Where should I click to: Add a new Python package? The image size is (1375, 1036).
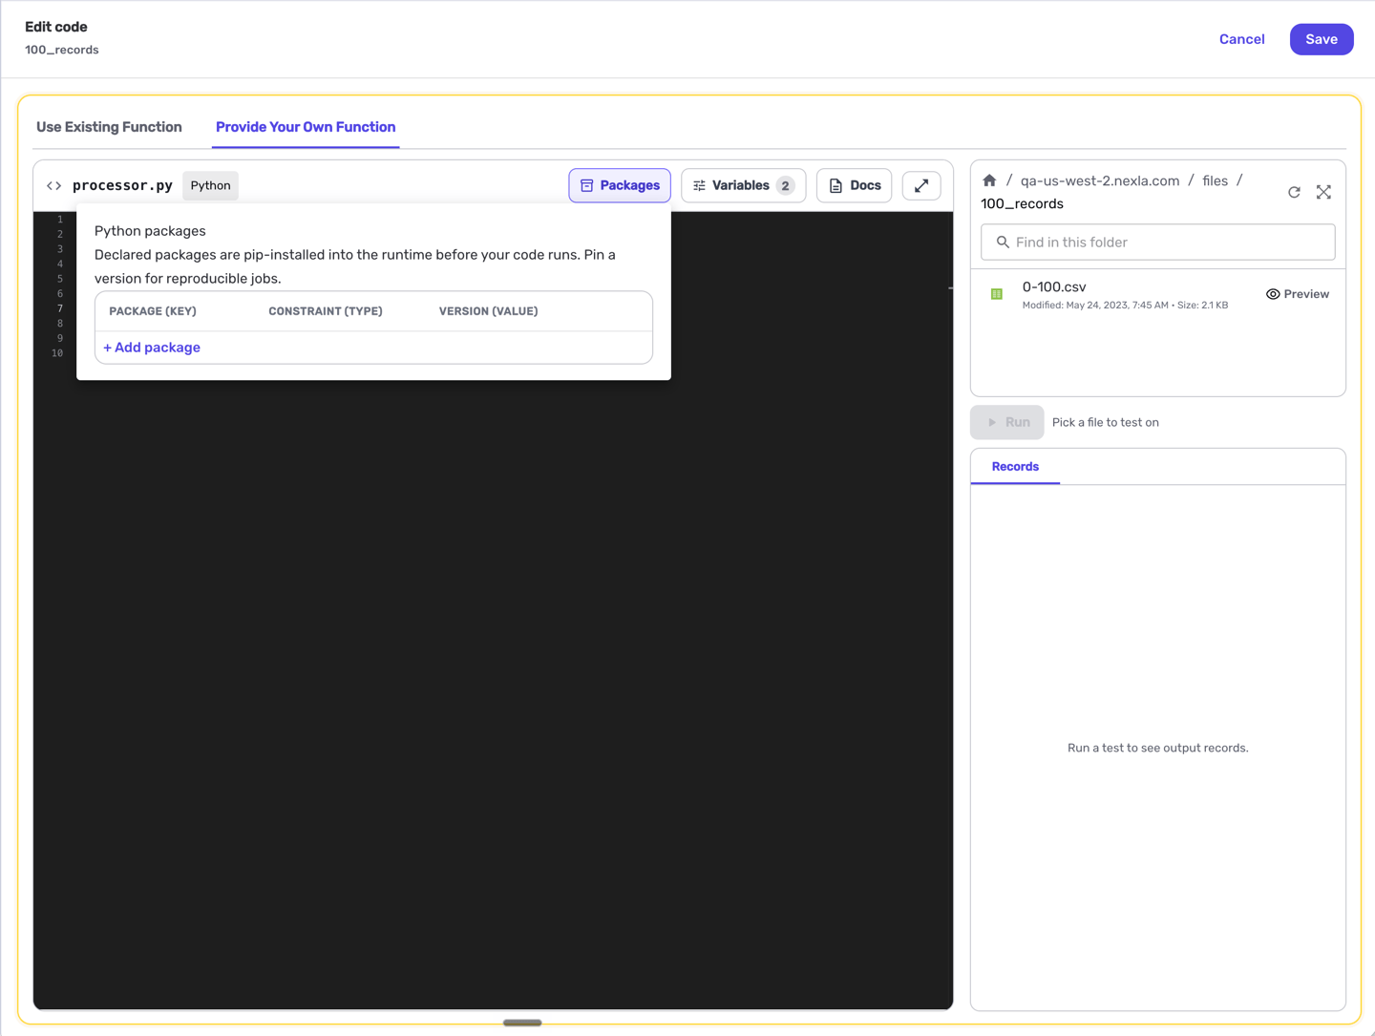click(152, 348)
